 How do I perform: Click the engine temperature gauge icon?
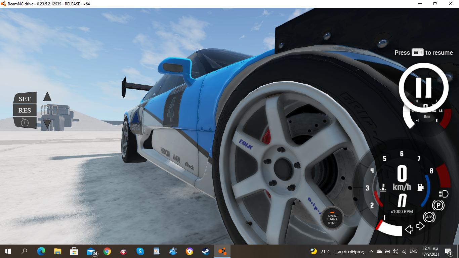(382, 187)
